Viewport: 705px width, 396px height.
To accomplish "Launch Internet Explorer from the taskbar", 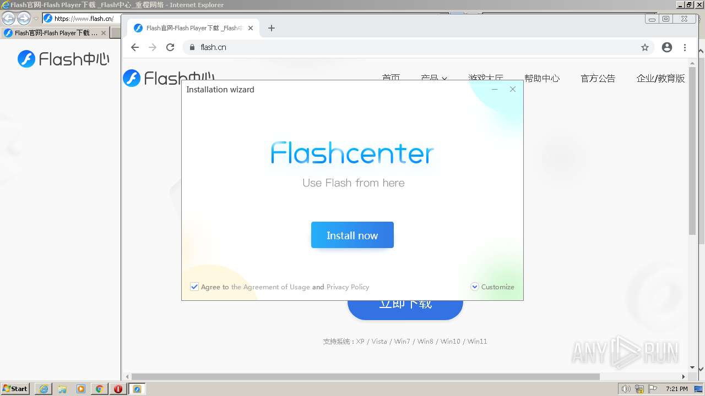I will click(44, 389).
